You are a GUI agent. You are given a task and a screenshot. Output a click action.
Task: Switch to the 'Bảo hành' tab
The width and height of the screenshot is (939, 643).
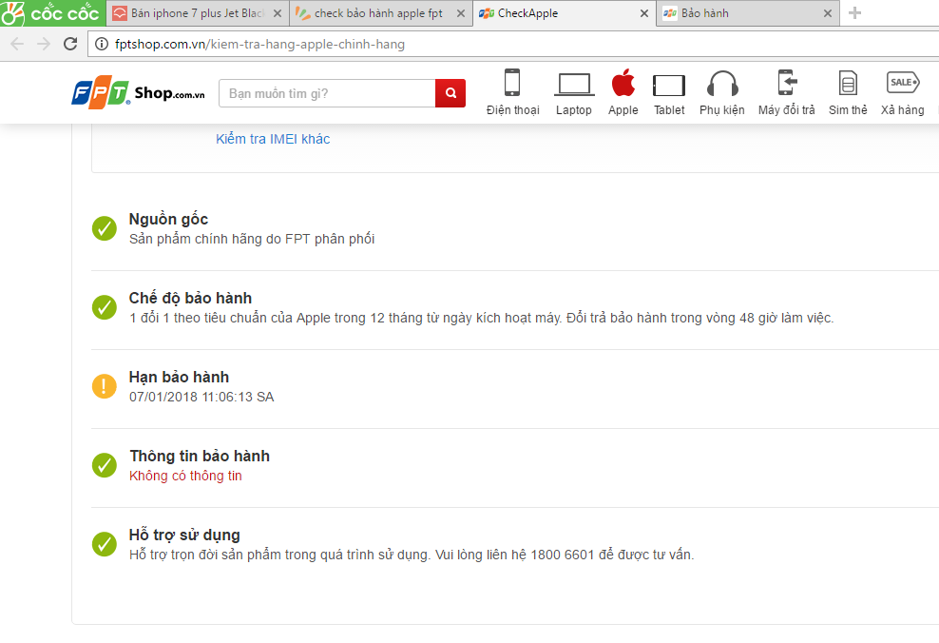(x=747, y=13)
